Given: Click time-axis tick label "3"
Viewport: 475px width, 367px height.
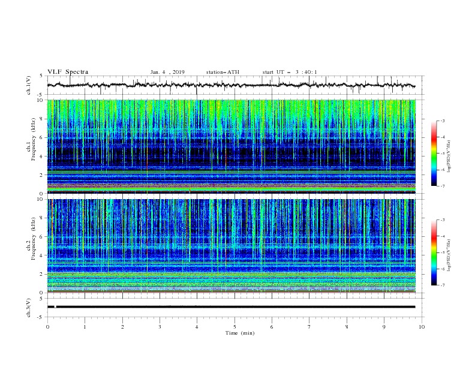Looking at the screenshot, I should pos(160,327).
